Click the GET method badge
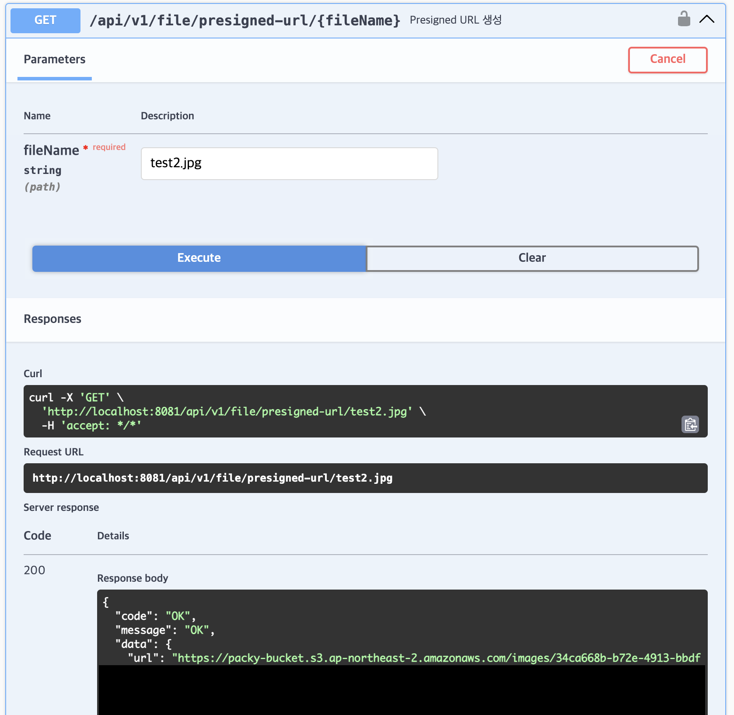The height and width of the screenshot is (715, 734). (45, 20)
